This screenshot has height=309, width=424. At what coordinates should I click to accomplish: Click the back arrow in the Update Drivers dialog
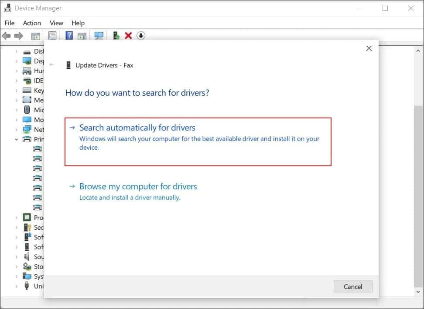(52, 64)
